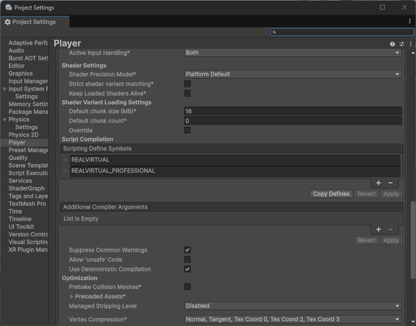
Task: Enable Prebake Collision Meshes
Action: tap(187, 287)
